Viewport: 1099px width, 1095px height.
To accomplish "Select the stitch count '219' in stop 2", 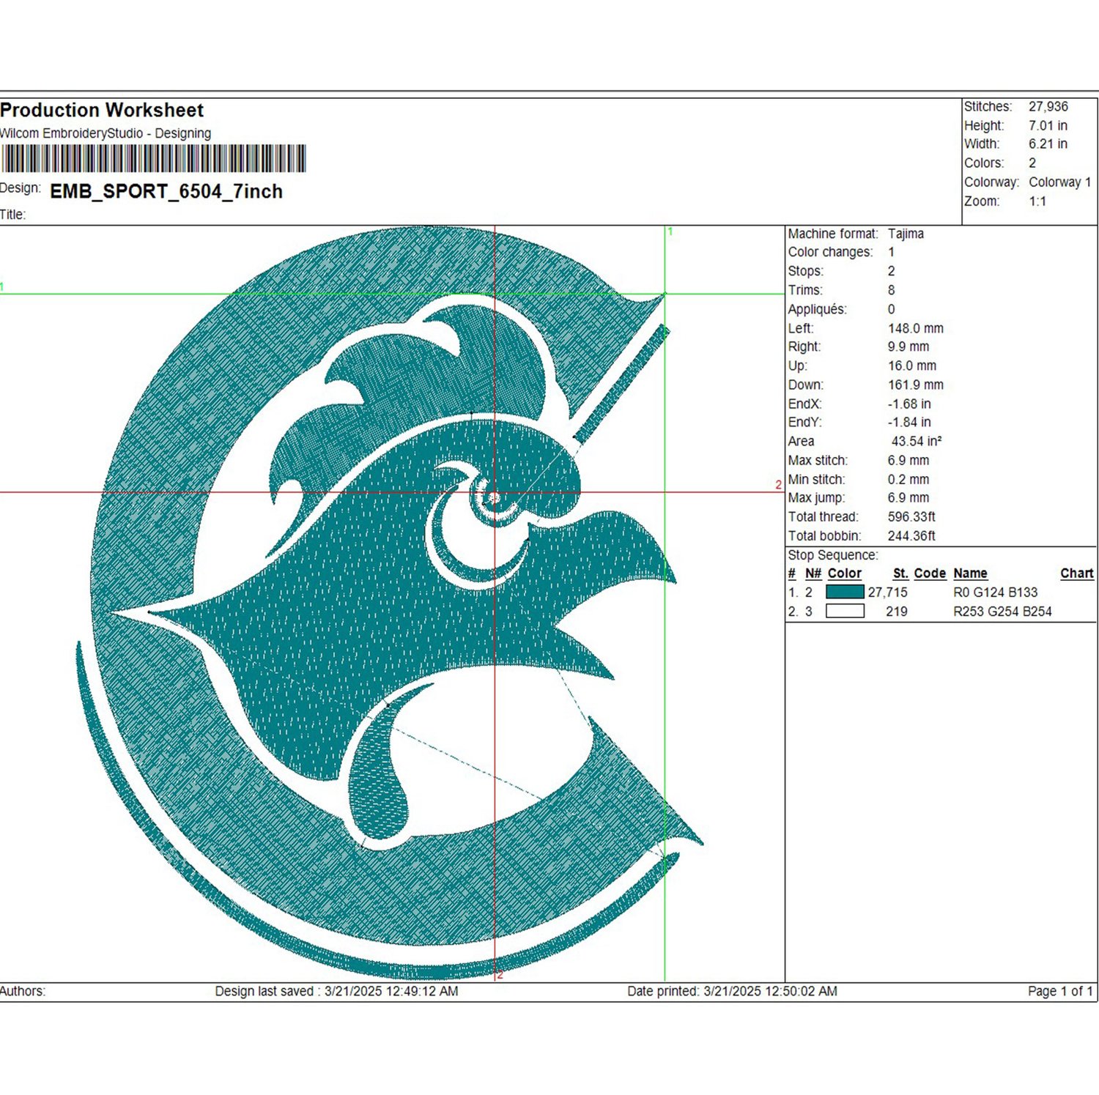I will [x=897, y=611].
